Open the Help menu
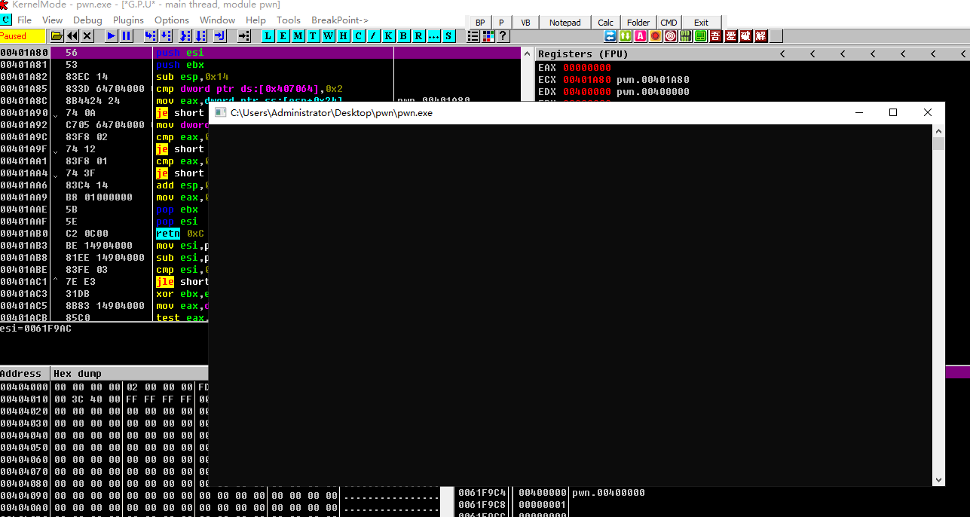Viewport: 970px width, 517px height. pyautogui.click(x=256, y=20)
